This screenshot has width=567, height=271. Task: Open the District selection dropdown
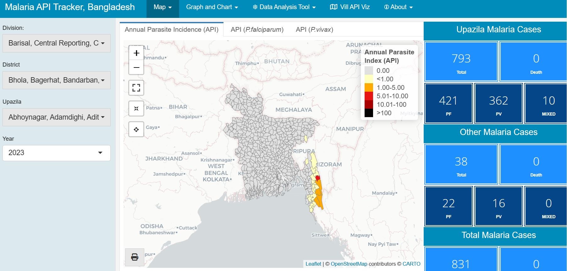click(57, 80)
